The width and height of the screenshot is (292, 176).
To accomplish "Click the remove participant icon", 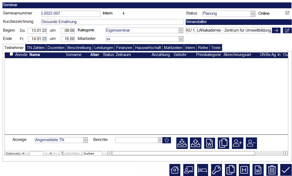I will coord(251,143).
